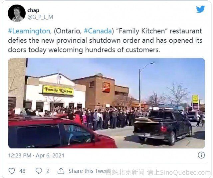Open replies via speech bubble icon
Screen dimensions: 213x178
(x=39, y=171)
